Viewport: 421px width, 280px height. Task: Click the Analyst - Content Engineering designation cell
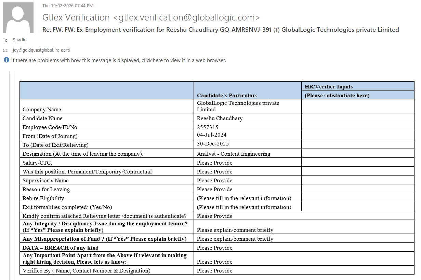(x=234, y=154)
